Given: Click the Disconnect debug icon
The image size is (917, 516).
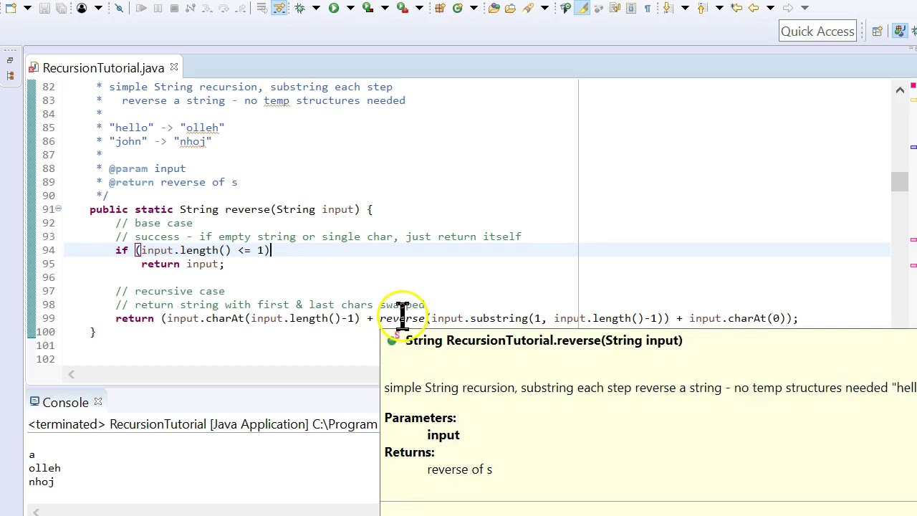Looking at the screenshot, I should point(191,8).
